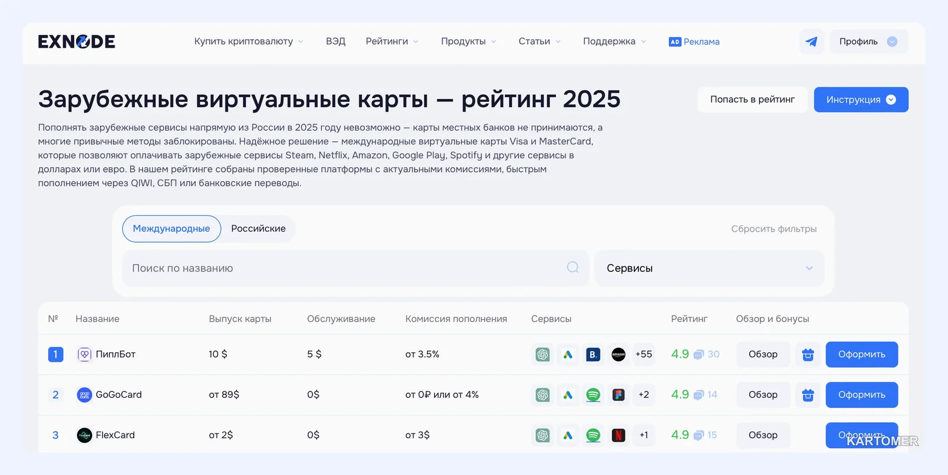Open the reviews comment icon for GoGoCard

click(x=699, y=395)
